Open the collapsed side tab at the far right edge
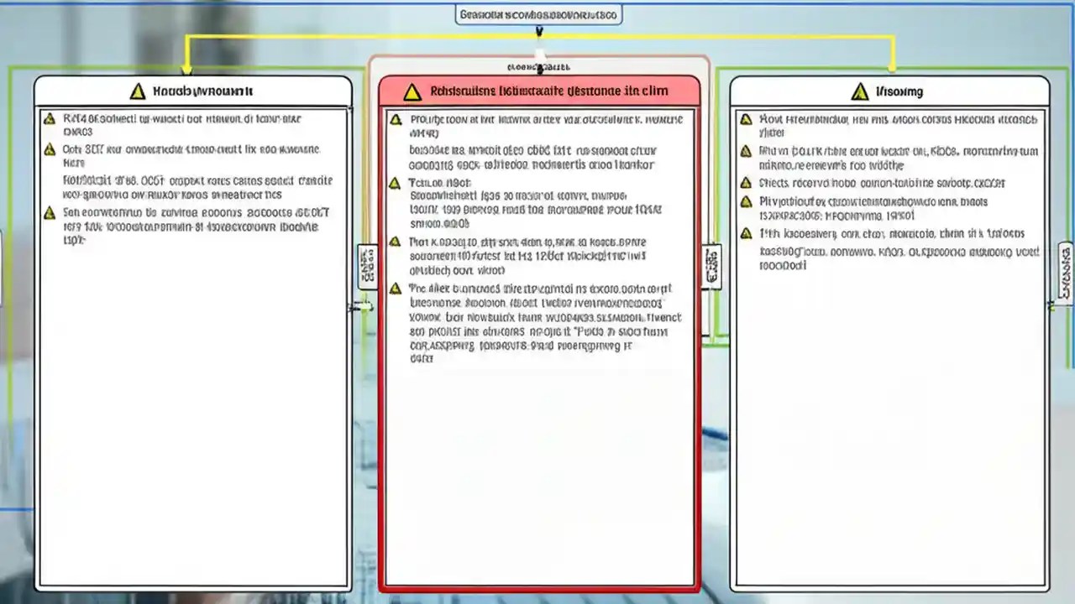This screenshot has width=1075, height=604. 1065,268
